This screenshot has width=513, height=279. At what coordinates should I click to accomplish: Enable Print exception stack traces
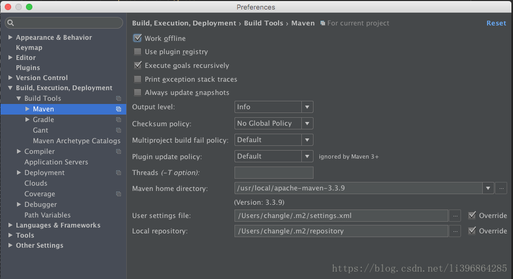pyautogui.click(x=138, y=79)
